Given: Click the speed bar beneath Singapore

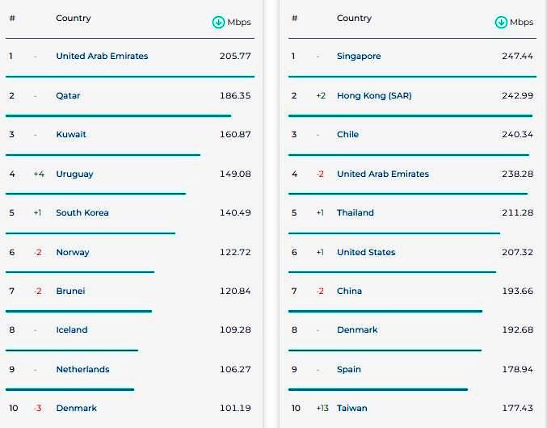Looking at the screenshot, I should coord(412,77).
